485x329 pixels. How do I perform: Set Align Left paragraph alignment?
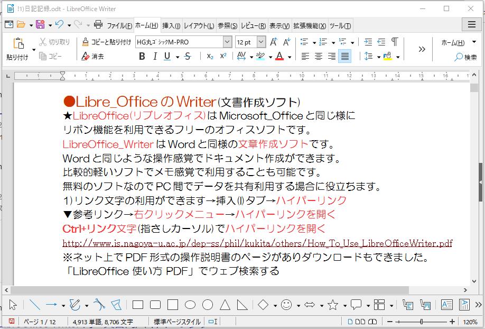pyautogui.click(x=305, y=56)
